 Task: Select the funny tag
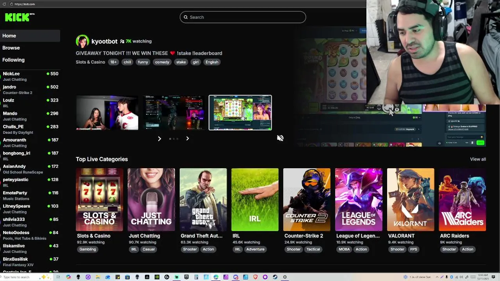point(143,62)
